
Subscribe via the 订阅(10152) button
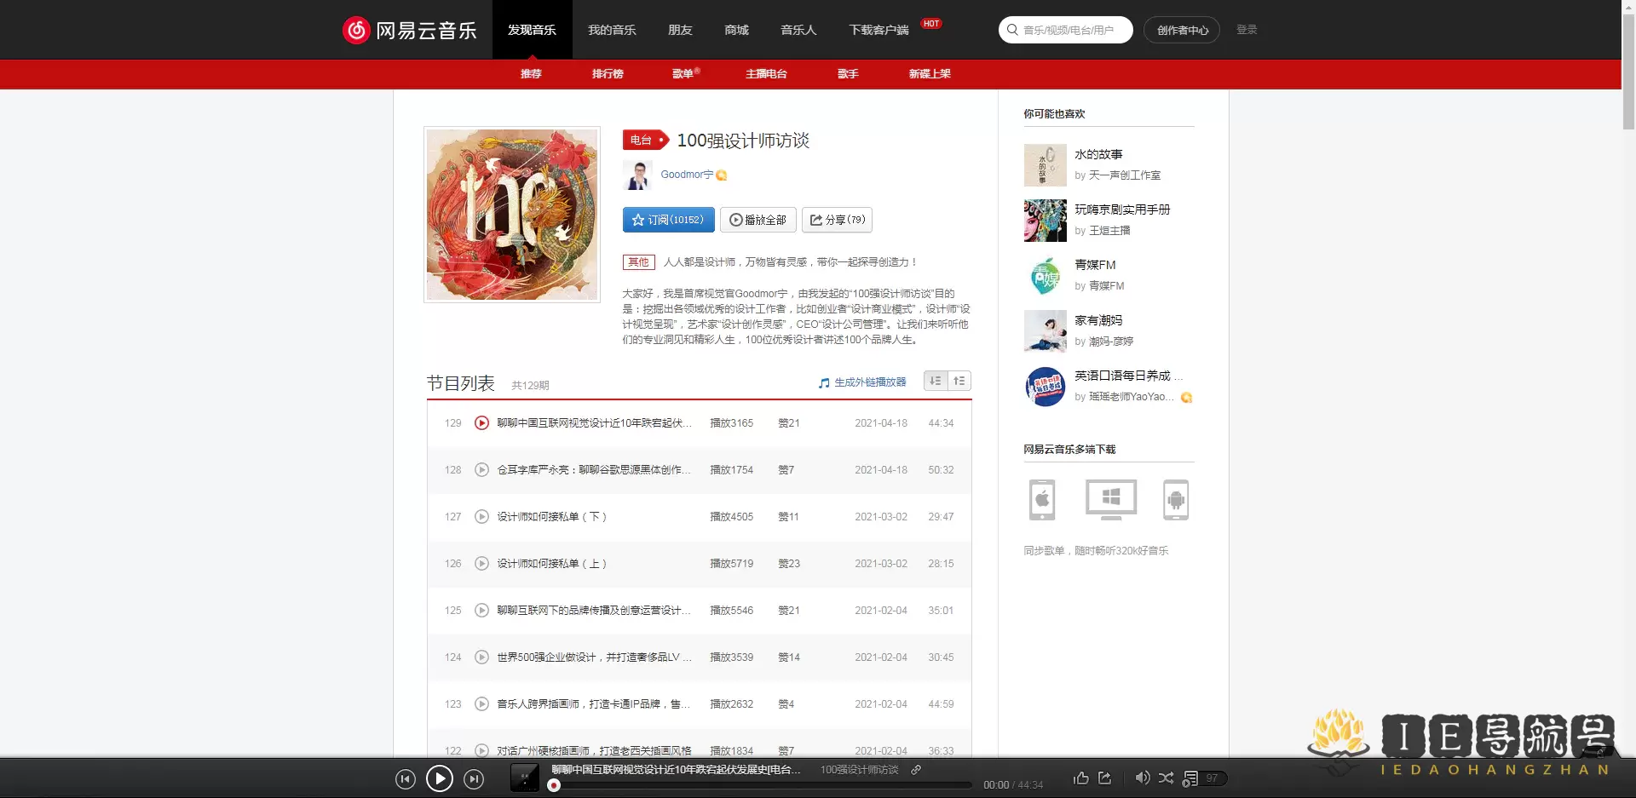point(669,220)
